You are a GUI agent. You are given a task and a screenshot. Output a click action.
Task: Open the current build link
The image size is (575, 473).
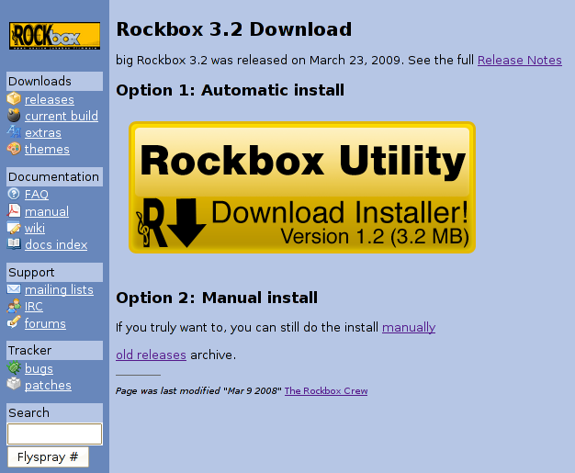(x=62, y=116)
